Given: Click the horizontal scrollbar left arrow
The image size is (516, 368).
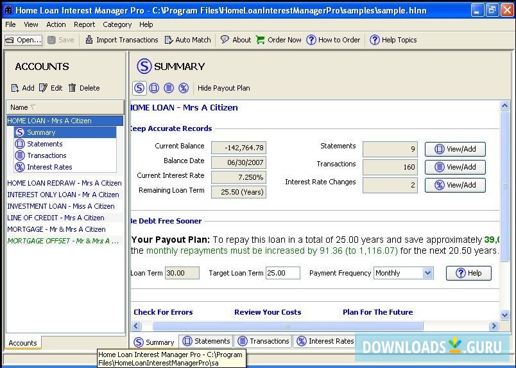Looking at the screenshot, I should (136, 326).
